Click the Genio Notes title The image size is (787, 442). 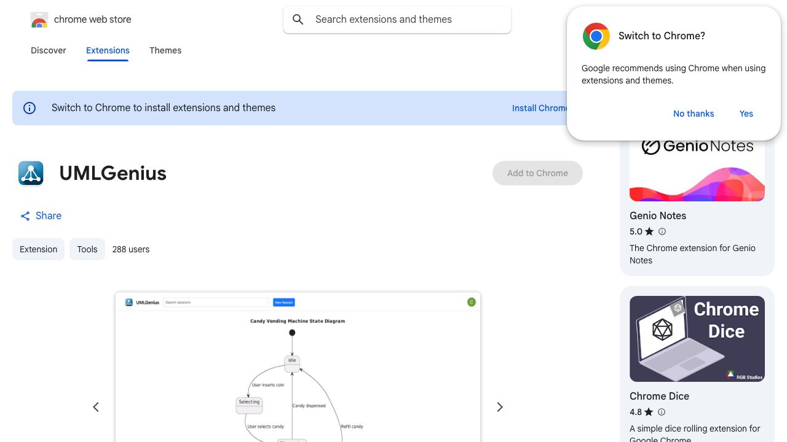[x=658, y=215]
